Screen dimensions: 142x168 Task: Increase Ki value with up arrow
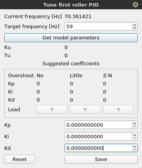[x=135, y=135]
